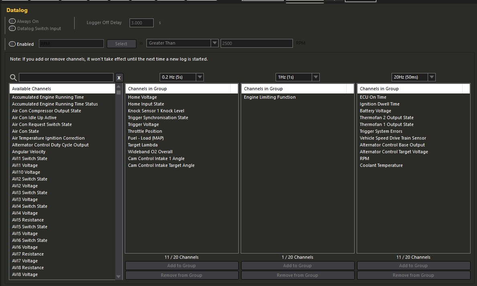Select Home Input State in group

click(146, 104)
